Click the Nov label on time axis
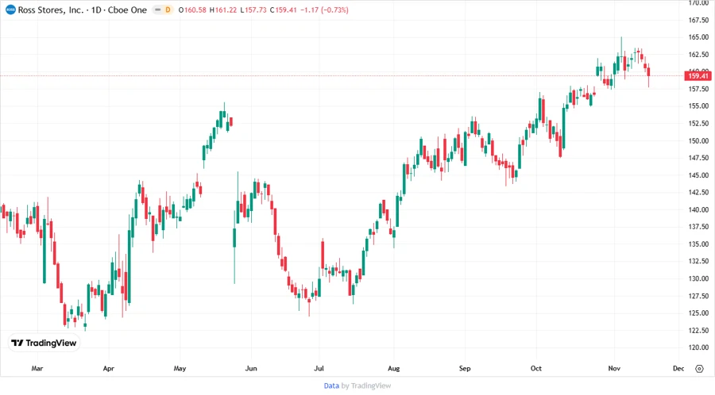715x395 pixels. coord(613,369)
